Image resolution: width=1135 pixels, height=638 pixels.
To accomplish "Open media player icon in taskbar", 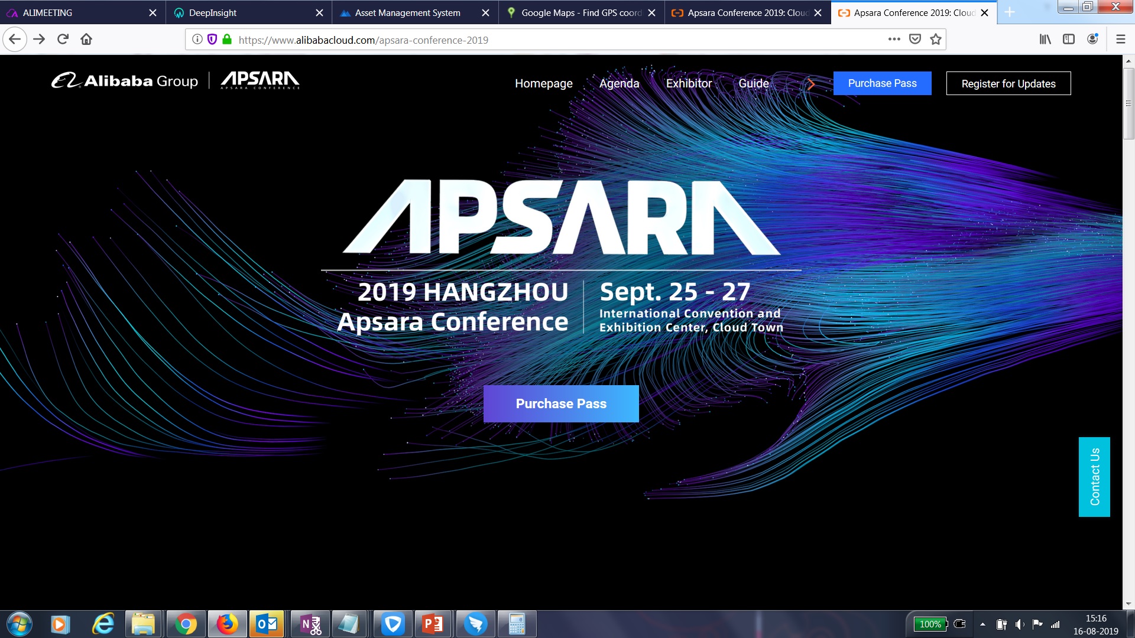I will [60, 624].
